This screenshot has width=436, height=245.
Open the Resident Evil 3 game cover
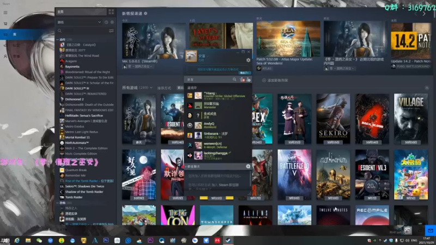(372, 175)
